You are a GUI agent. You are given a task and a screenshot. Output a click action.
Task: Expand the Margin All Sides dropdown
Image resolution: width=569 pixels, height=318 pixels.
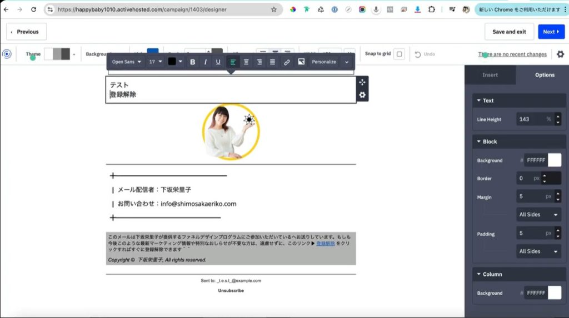point(538,215)
